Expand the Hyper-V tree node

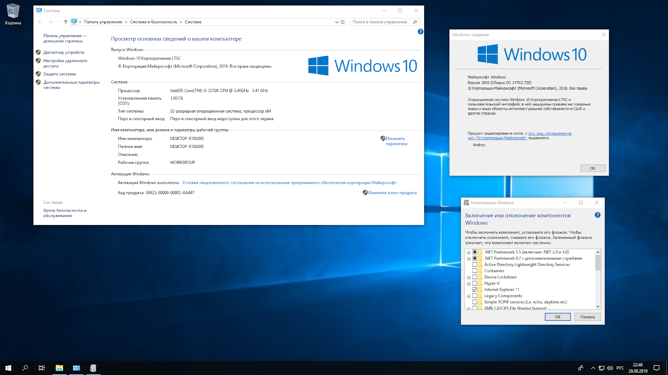(469, 284)
